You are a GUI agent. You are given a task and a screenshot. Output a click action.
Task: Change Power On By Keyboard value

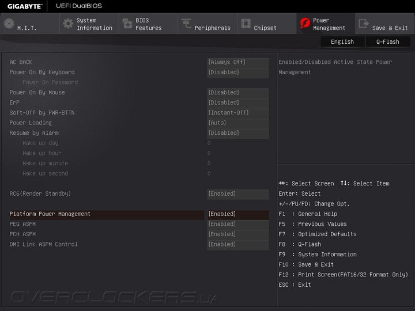click(238, 72)
